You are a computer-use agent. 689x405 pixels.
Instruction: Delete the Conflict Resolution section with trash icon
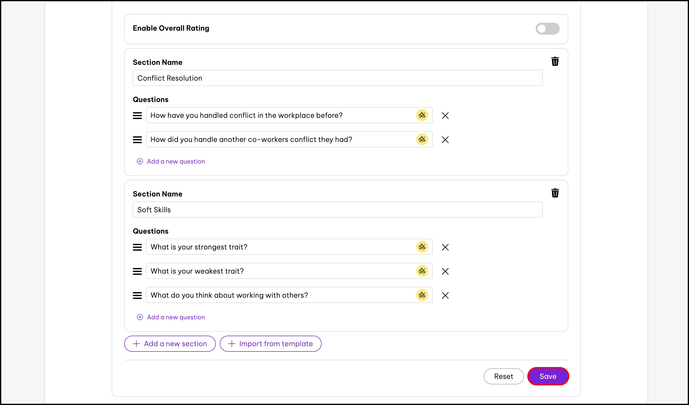pos(555,62)
